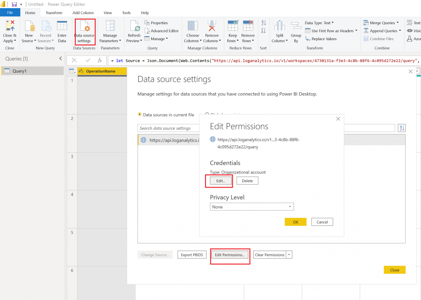421x300 pixels.
Task: Click the Data source settings icon
Action: (85, 27)
